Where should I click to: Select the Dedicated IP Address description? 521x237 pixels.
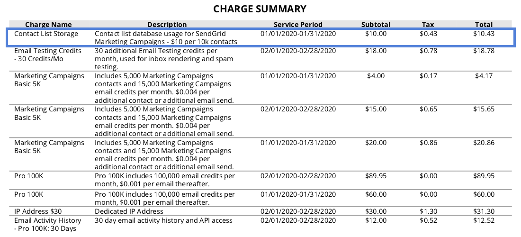click(x=129, y=211)
